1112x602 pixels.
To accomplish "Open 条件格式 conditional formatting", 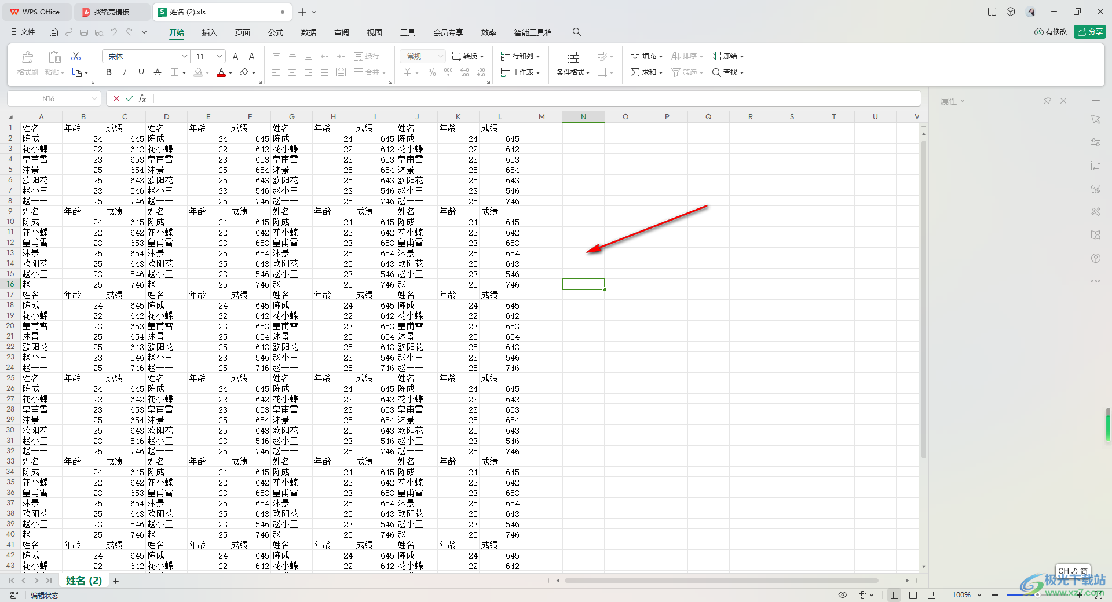I will pos(573,63).
